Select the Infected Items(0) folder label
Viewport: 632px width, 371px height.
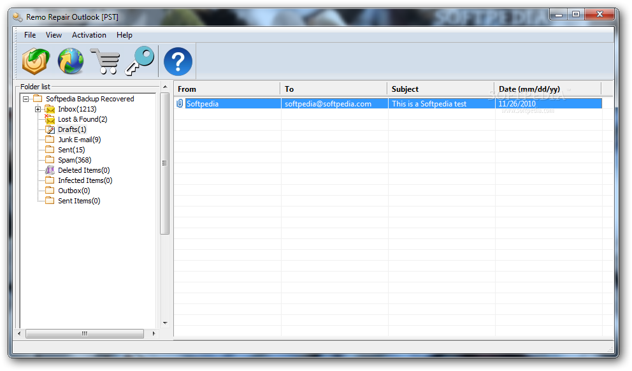(85, 180)
